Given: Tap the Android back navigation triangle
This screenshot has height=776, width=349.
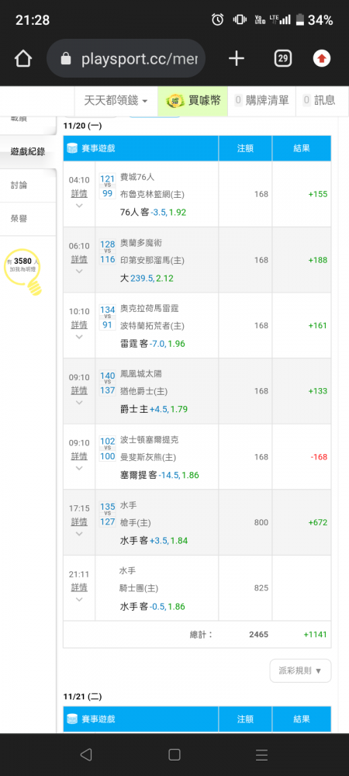Looking at the screenshot, I should coord(86,754).
